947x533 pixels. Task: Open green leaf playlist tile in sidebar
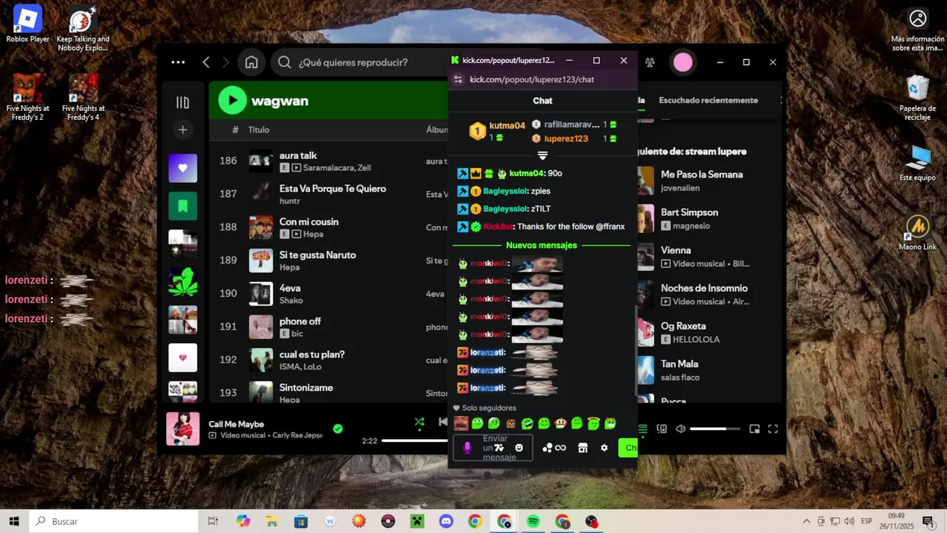pyautogui.click(x=183, y=282)
